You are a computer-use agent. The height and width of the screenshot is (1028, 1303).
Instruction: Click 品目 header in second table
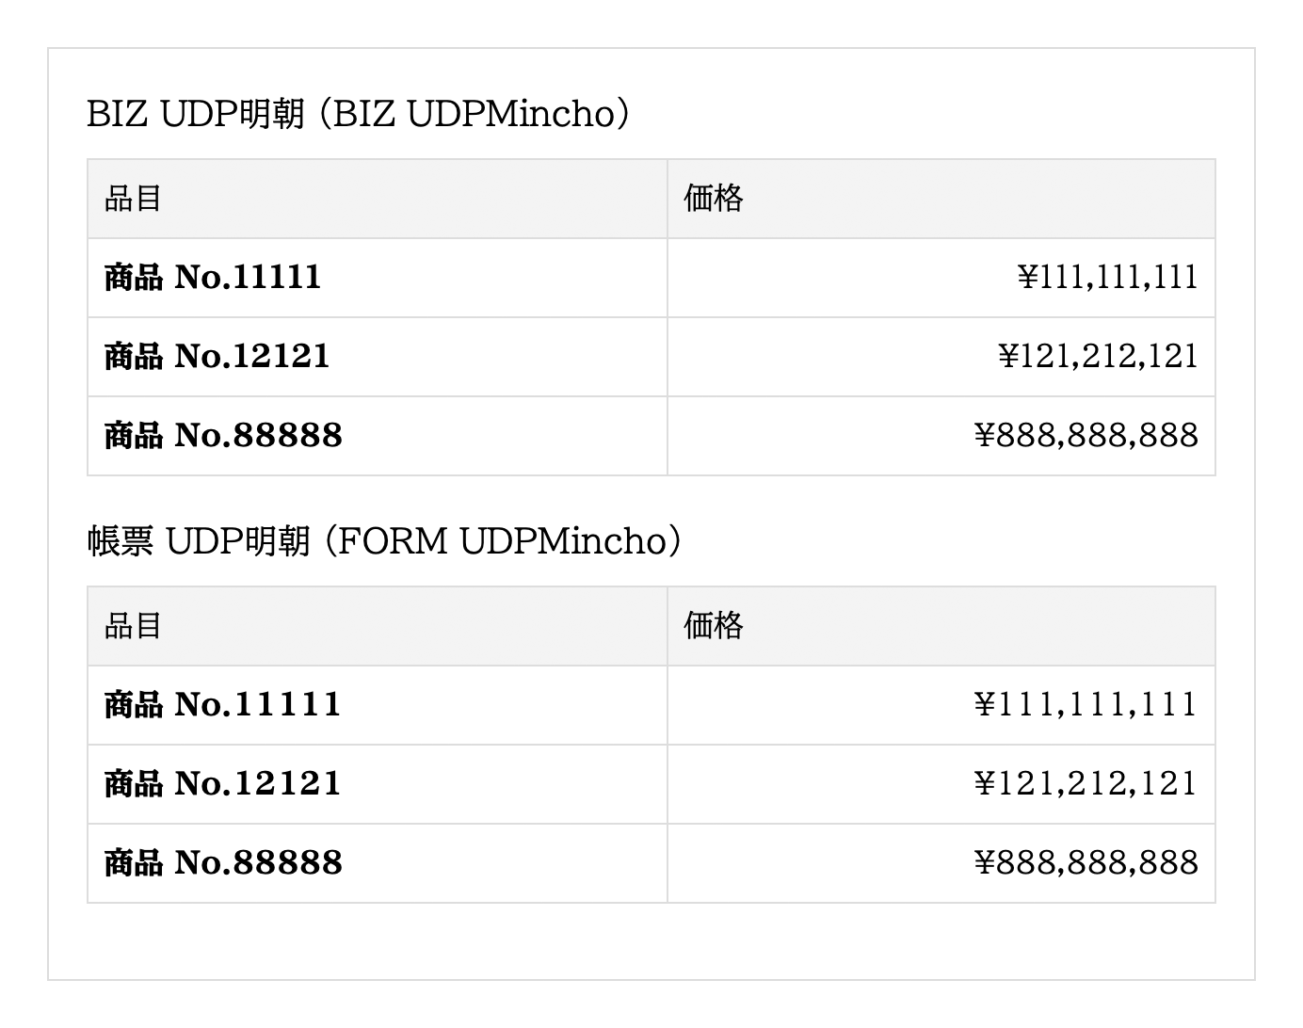click(x=133, y=626)
